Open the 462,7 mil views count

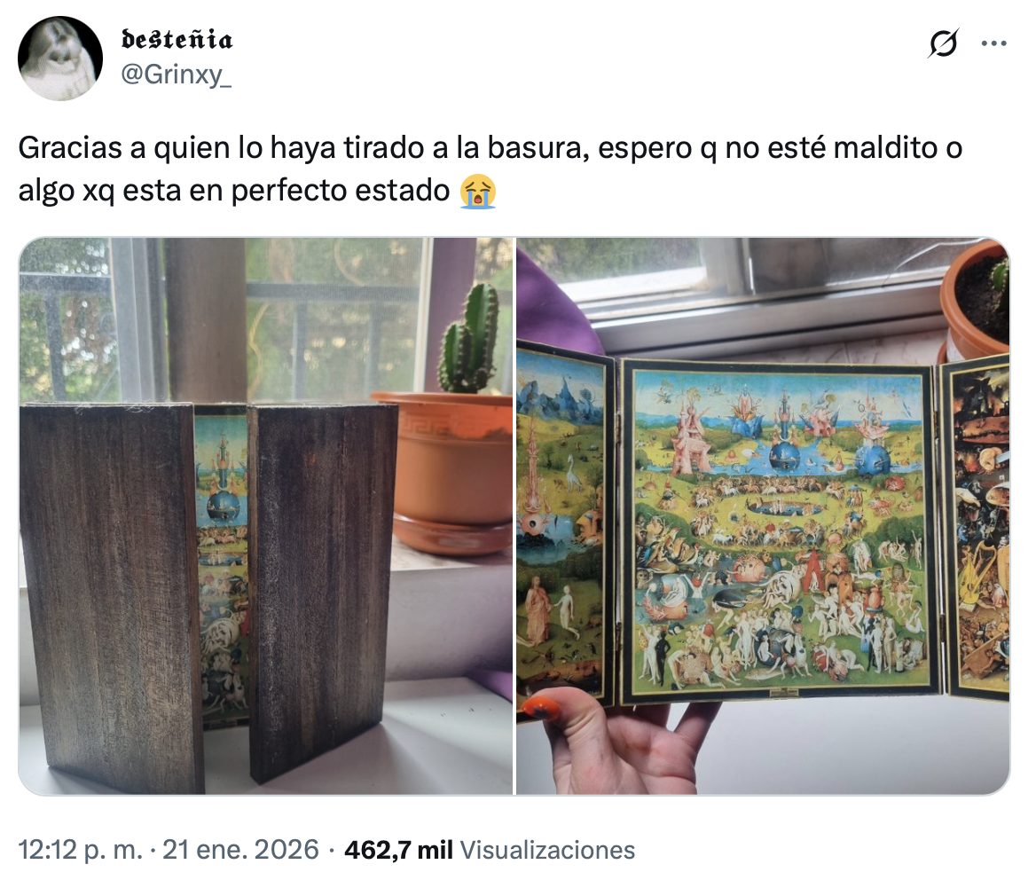[x=398, y=850]
